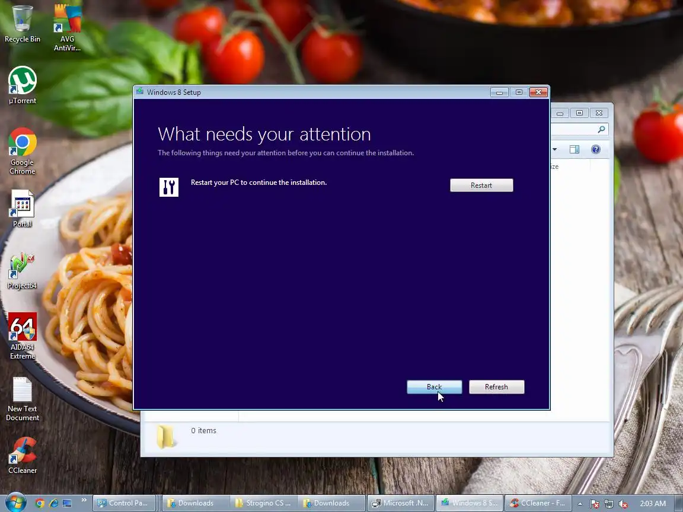
Task: Open the Action Center flag tray icon
Action: coord(595,504)
